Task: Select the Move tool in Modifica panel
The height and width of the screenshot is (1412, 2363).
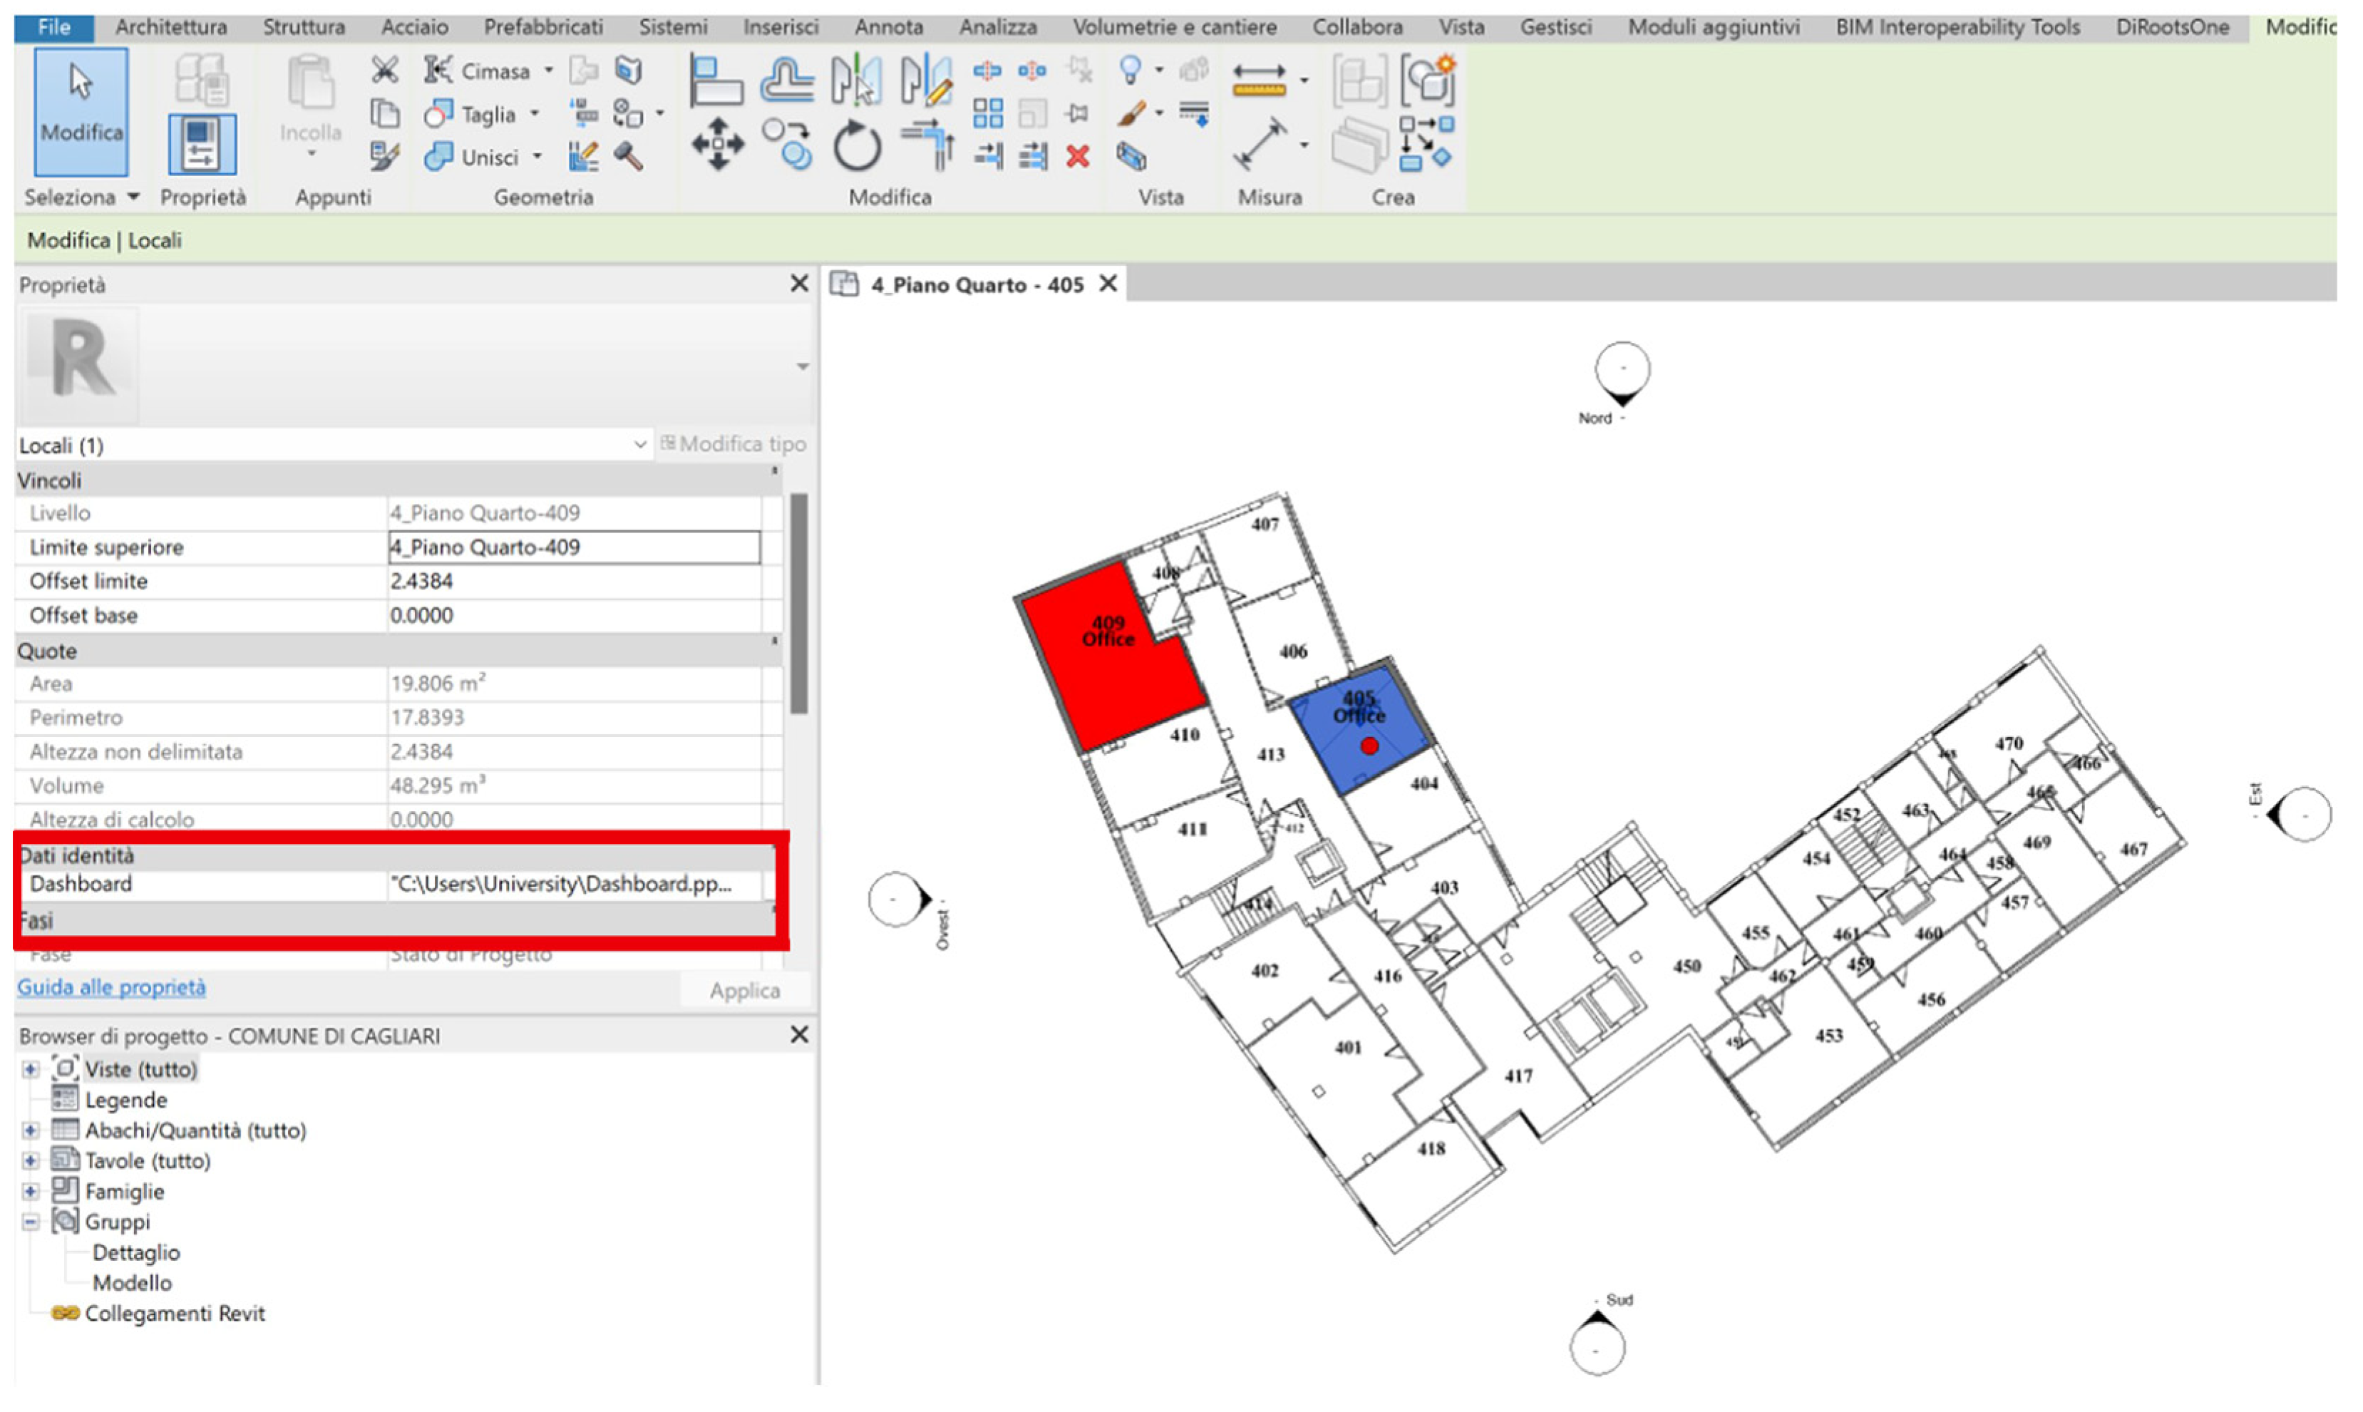Action: (x=717, y=145)
